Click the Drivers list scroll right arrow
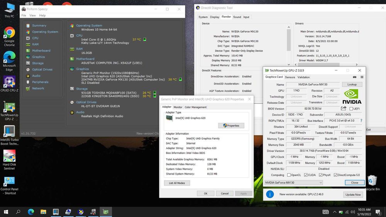 (x=356, y=65)
